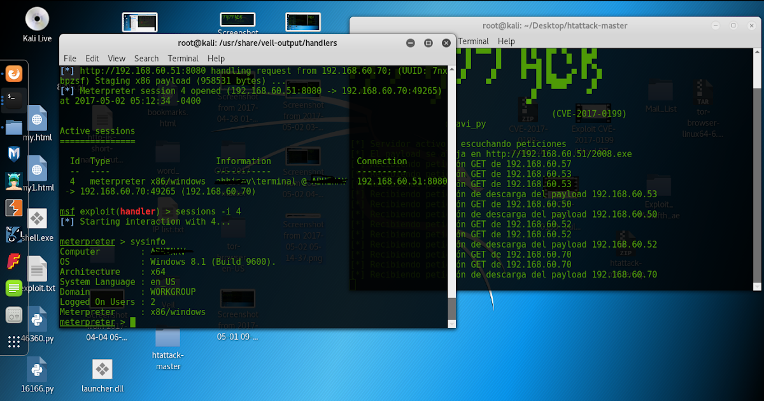Open Firefox from the dock
Viewport: 764px width, 401px height.
click(14, 74)
